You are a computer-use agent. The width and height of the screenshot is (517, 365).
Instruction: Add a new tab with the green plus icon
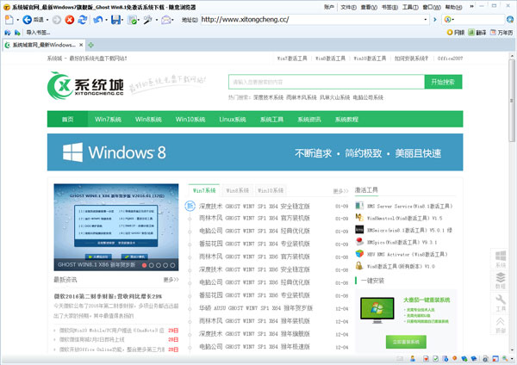point(91,45)
